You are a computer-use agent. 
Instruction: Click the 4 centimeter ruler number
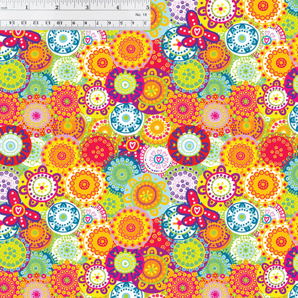click(134, 23)
